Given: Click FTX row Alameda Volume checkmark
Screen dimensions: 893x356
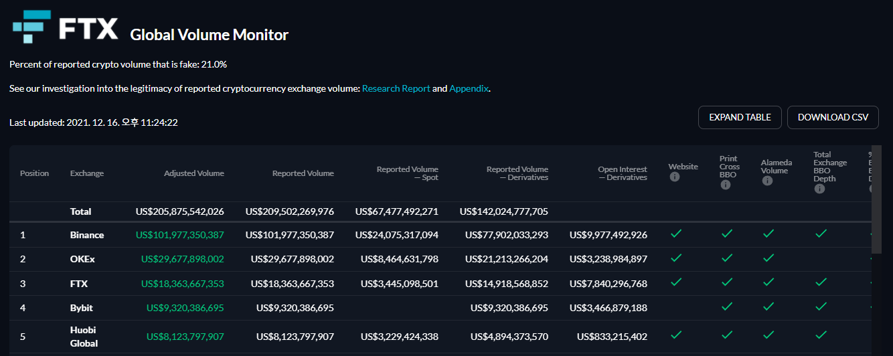Looking at the screenshot, I should (x=768, y=282).
